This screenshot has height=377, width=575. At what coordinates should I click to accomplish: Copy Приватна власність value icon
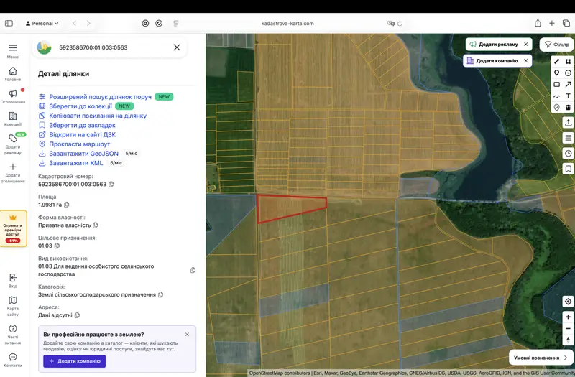(96, 225)
